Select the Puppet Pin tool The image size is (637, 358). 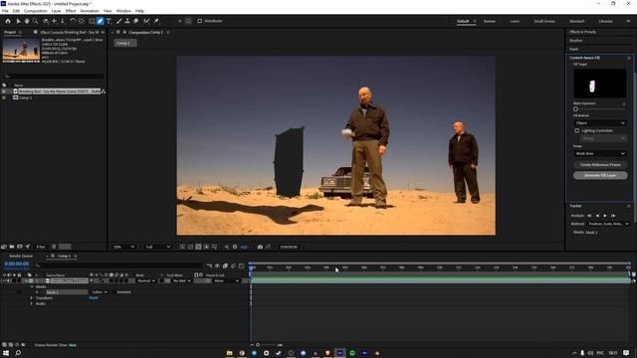coord(157,21)
